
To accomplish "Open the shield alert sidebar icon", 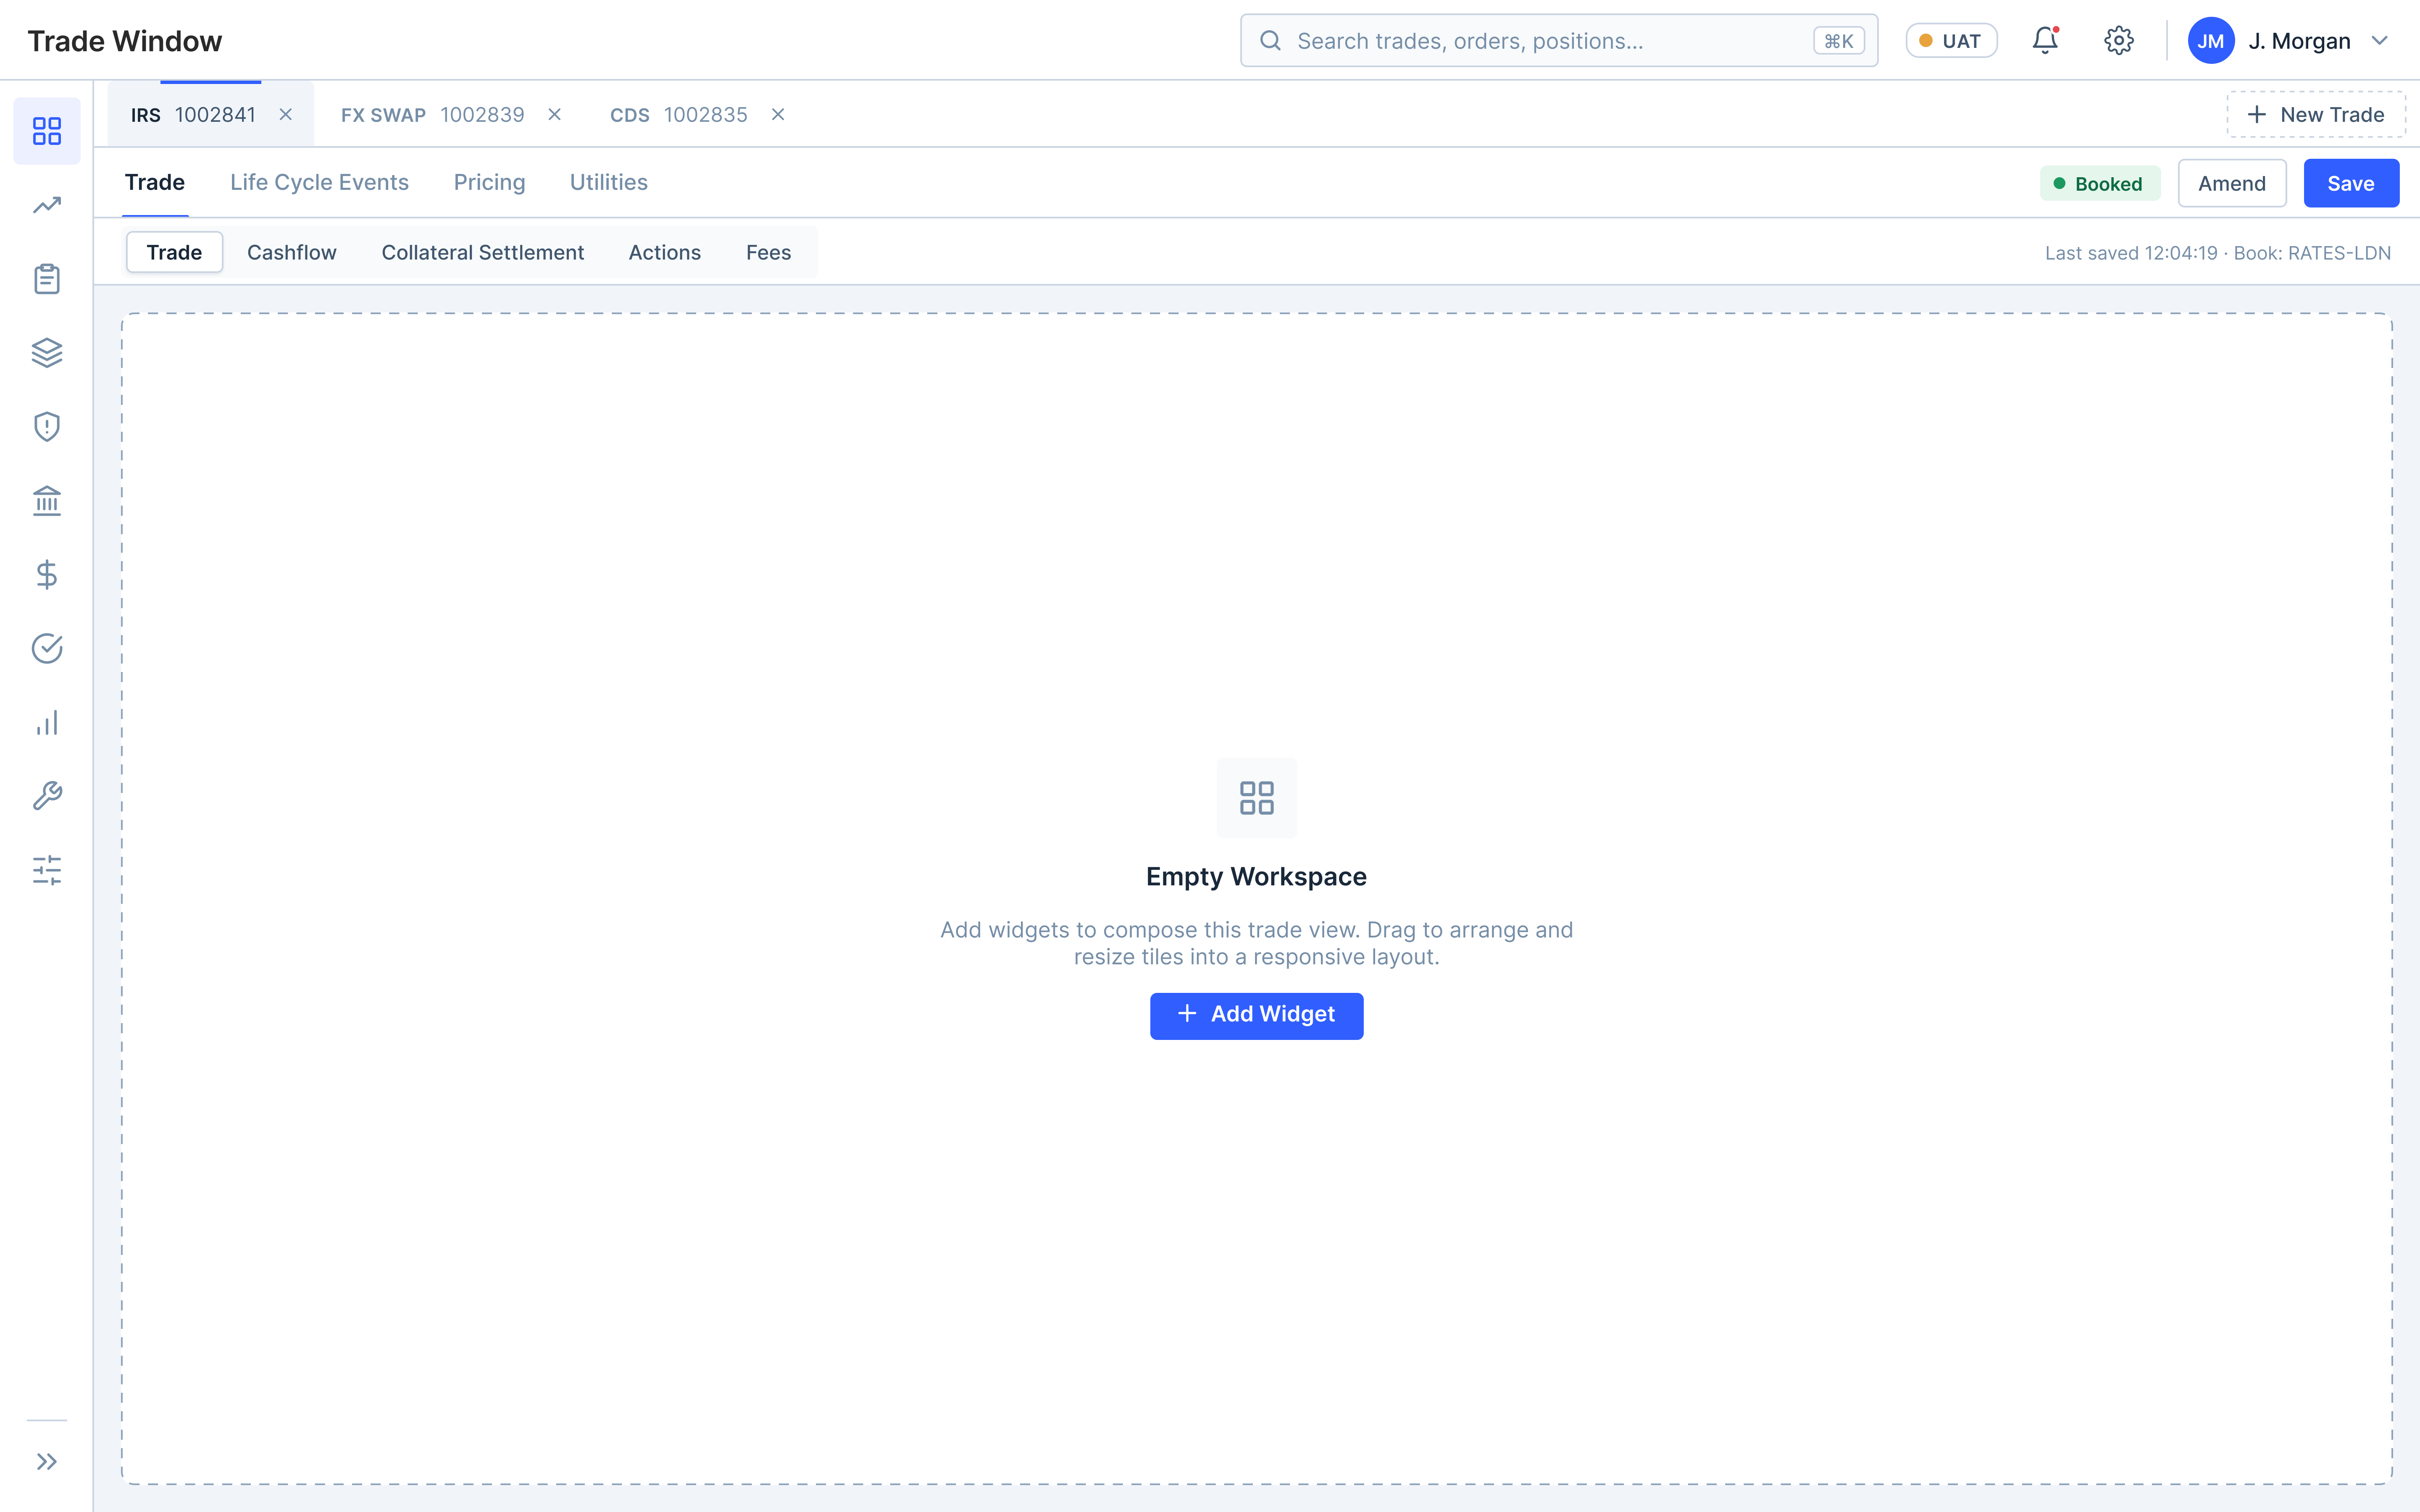I will pos(47,427).
